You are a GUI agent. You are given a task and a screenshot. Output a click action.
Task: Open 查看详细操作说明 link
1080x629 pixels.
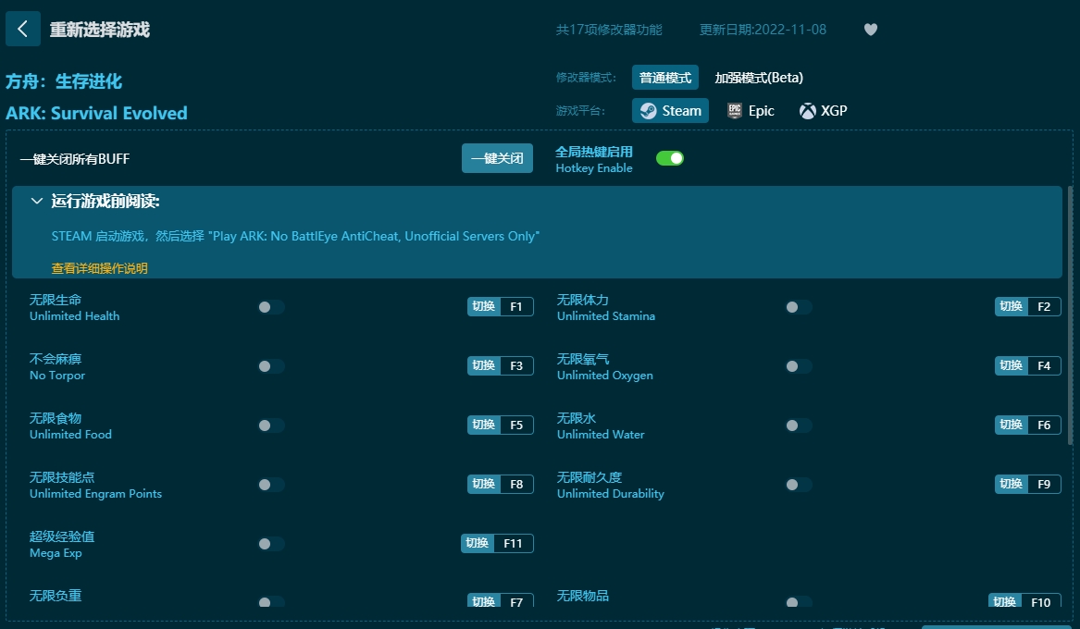(x=100, y=268)
